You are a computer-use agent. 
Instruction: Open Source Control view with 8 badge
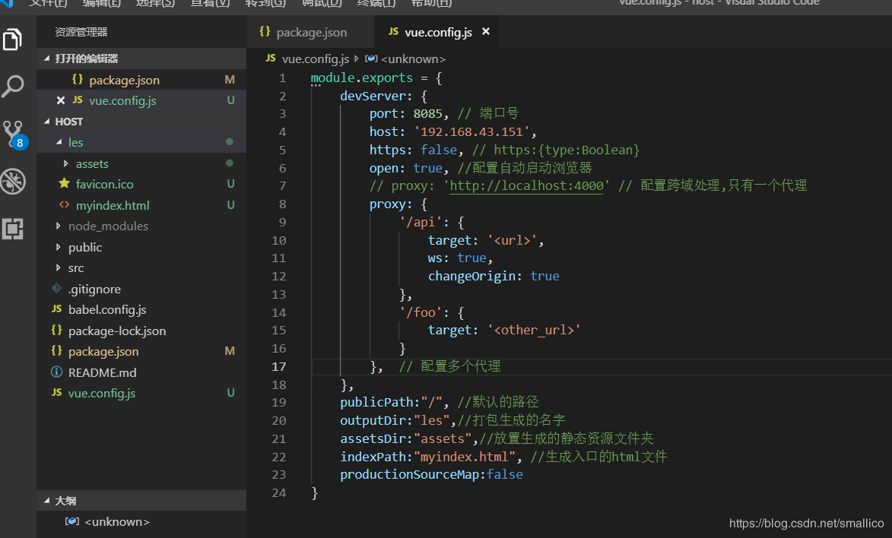14,134
